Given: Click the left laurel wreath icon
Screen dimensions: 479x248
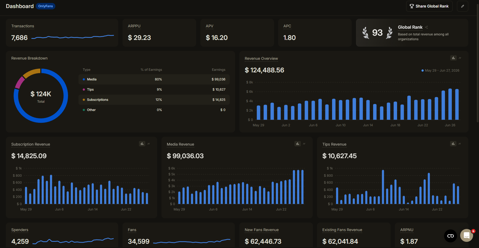Looking at the screenshot, I should 366,33.
